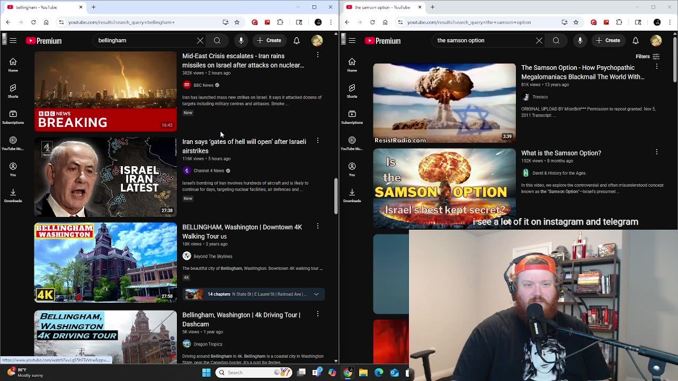Click the microphone voice search in the samson option window
The width and height of the screenshot is (678, 381).
click(580, 40)
